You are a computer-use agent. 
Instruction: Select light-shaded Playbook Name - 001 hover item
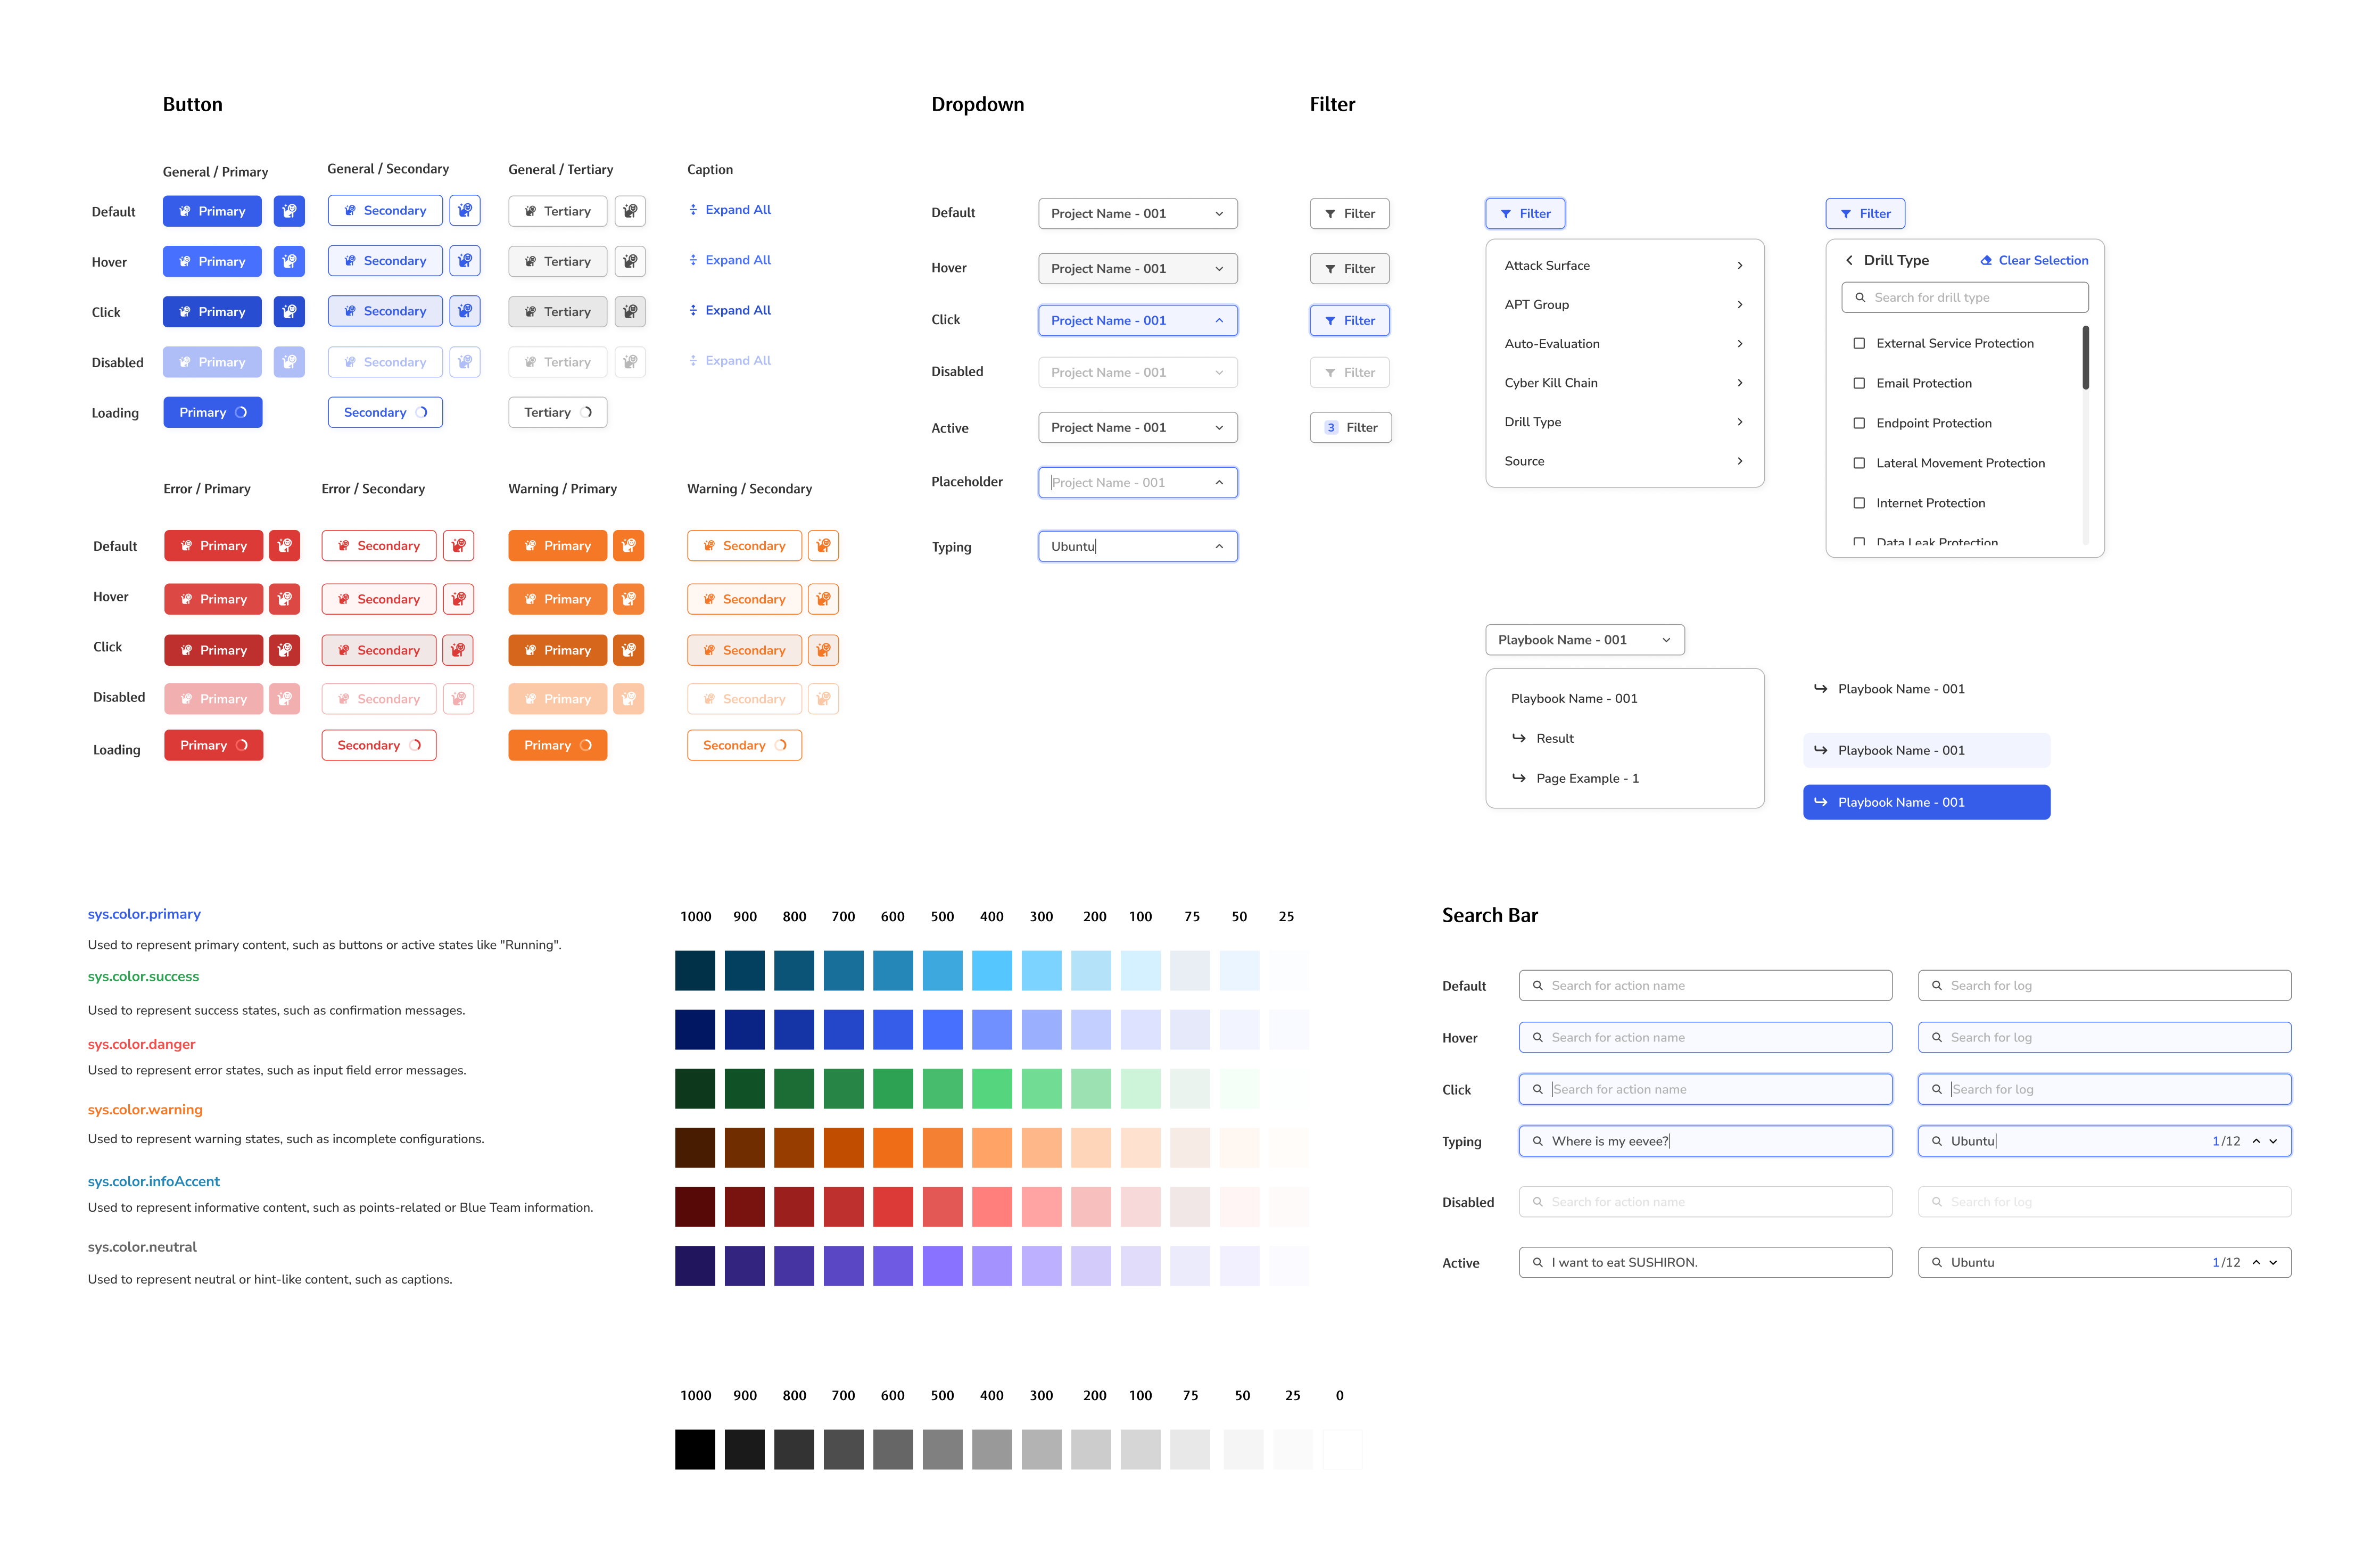(x=1926, y=750)
